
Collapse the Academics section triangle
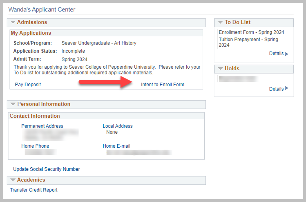13,180
